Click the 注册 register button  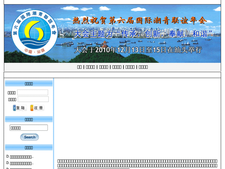tap(37, 108)
